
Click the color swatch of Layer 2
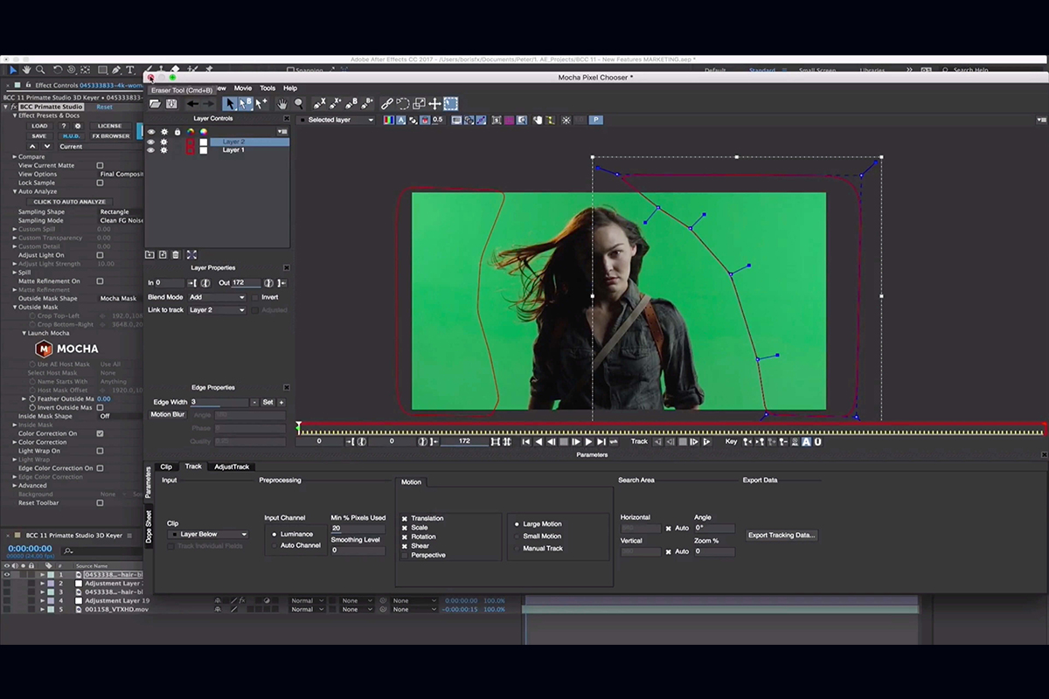pyautogui.click(x=204, y=142)
